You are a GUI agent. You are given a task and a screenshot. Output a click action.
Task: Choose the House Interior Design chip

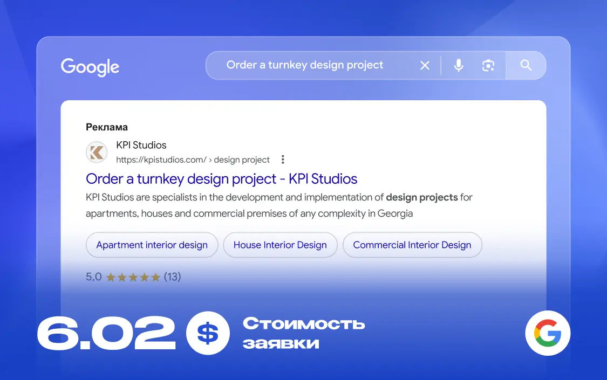click(x=280, y=245)
